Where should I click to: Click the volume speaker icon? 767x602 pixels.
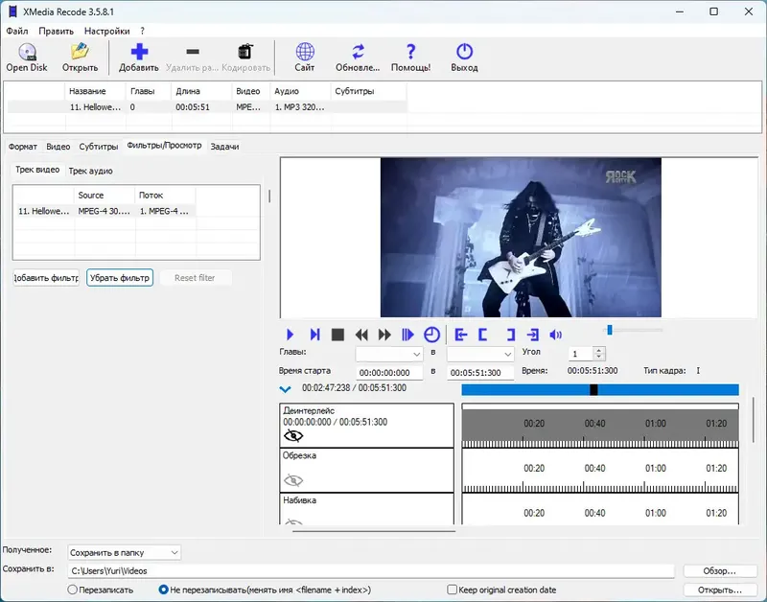[555, 335]
